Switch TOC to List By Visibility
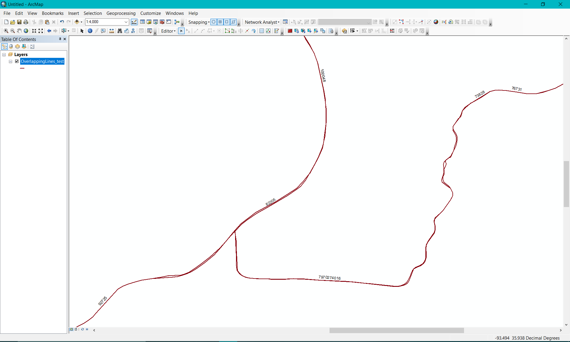Screen dimensions: 570x342 pos(18,47)
